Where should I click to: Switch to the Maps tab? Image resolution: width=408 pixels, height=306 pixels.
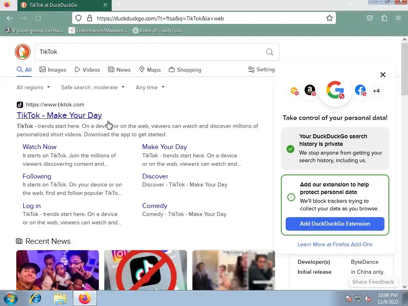pyautogui.click(x=150, y=70)
